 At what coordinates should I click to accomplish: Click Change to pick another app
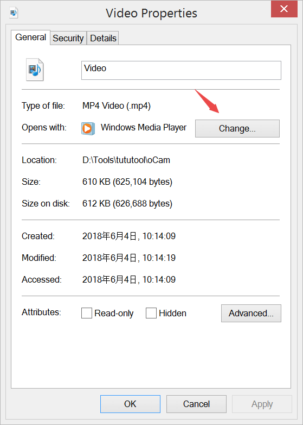click(x=237, y=128)
